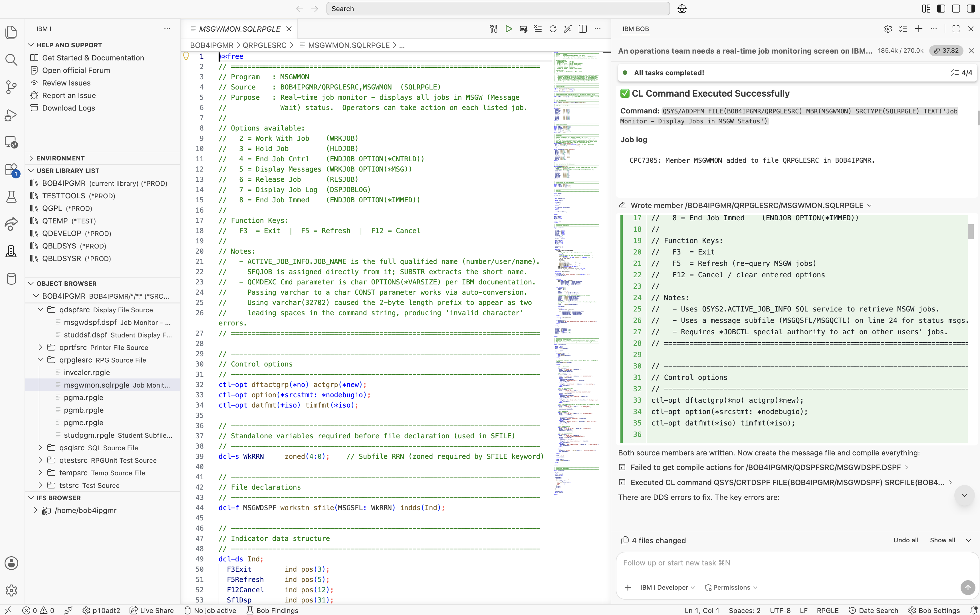Select IBM BOB panel tab
The width and height of the screenshot is (980, 615).
point(636,29)
